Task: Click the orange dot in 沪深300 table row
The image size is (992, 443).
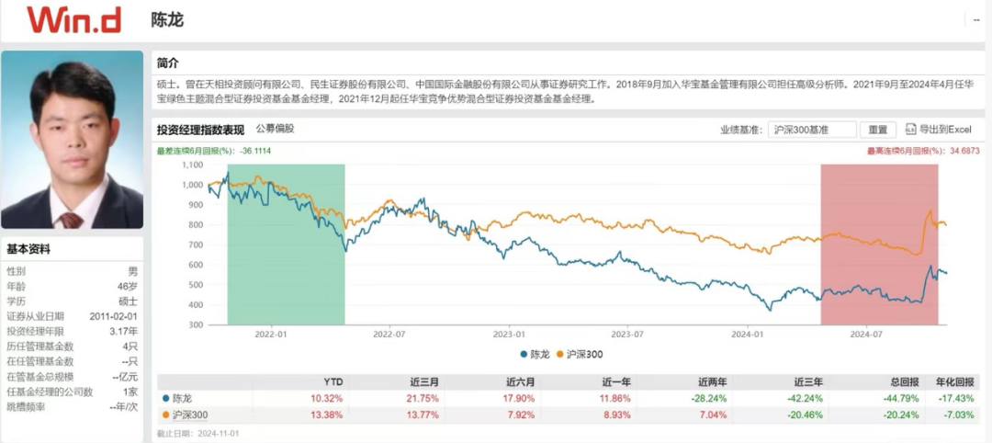Action: point(165,415)
